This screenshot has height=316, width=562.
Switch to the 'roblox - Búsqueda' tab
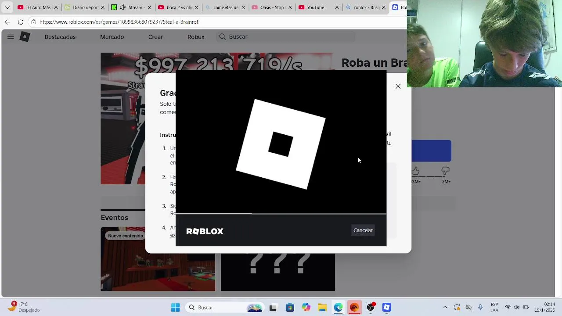(x=366, y=7)
